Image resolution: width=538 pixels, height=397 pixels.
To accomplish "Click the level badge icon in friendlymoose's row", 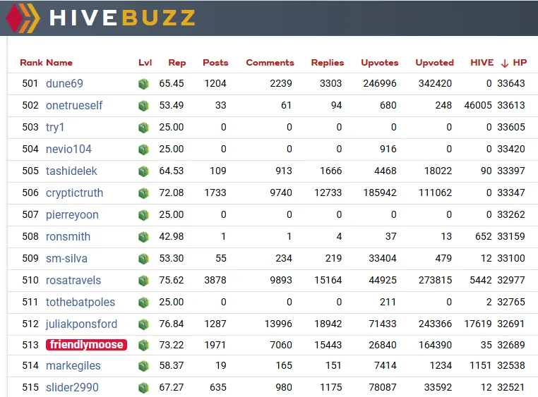I will coord(143,345).
